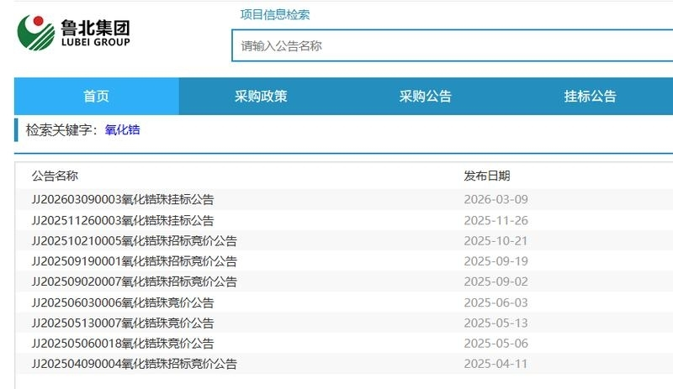Click the 公告名称 column header
This screenshot has width=673, height=389.
(x=55, y=176)
